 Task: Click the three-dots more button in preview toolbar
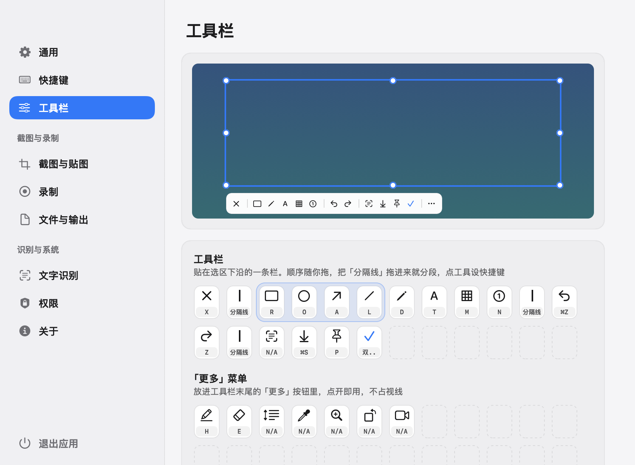[x=431, y=203]
